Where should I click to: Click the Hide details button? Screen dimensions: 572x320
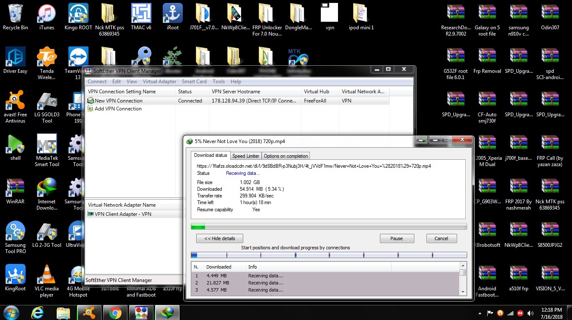[219, 238]
